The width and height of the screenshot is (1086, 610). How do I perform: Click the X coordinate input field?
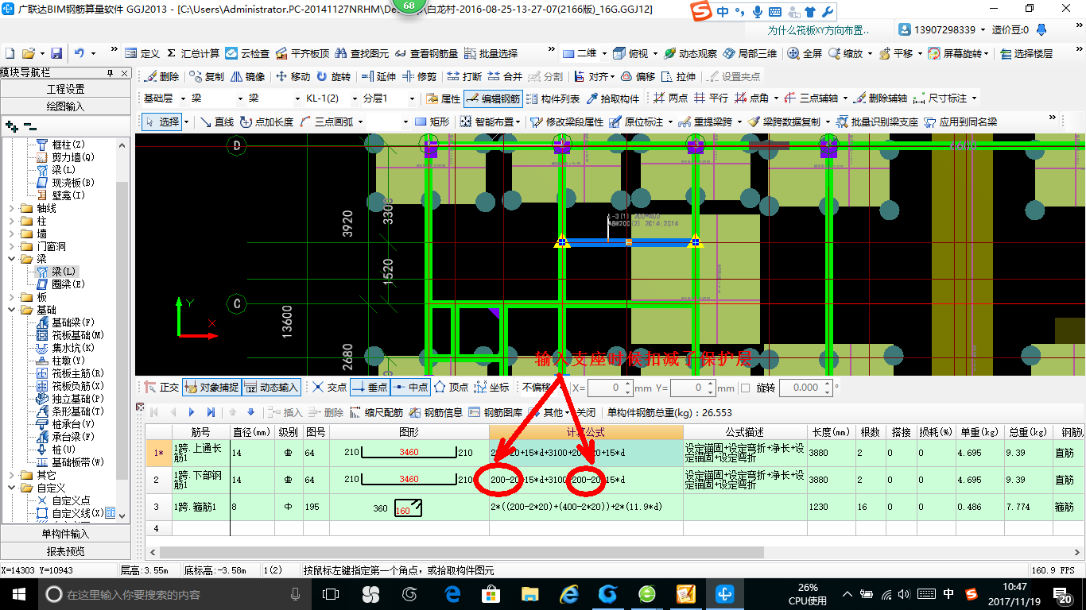611,388
